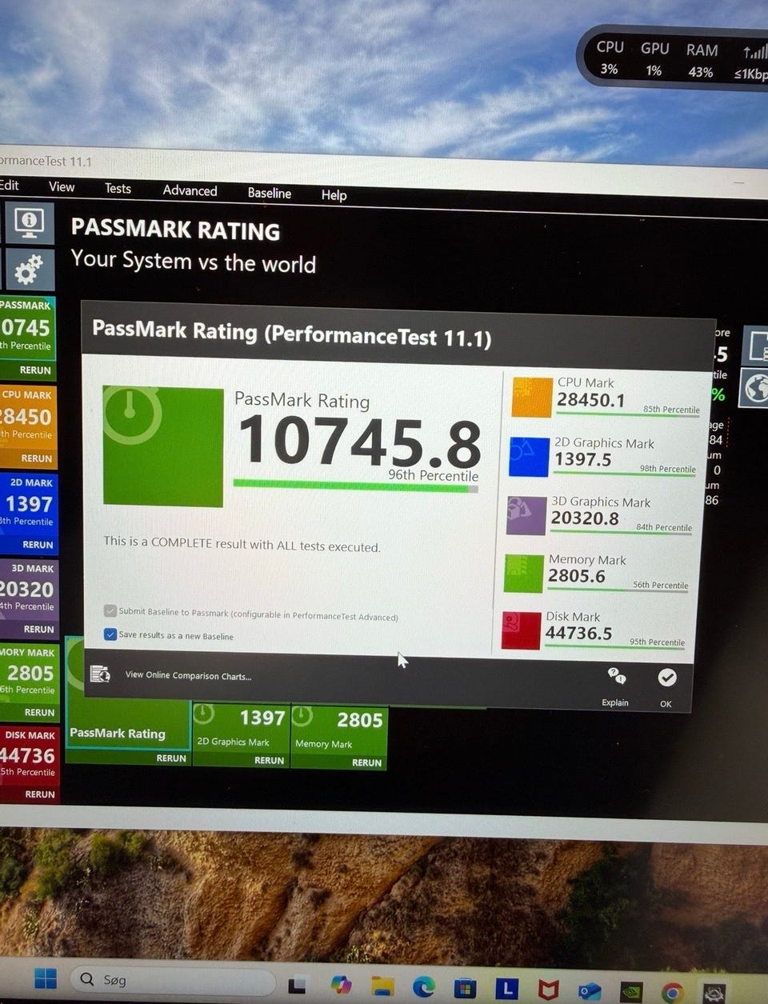Click the PerformanceTest icon in taskbar
The height and width of the screenshot is (1004, 768).
714,994
